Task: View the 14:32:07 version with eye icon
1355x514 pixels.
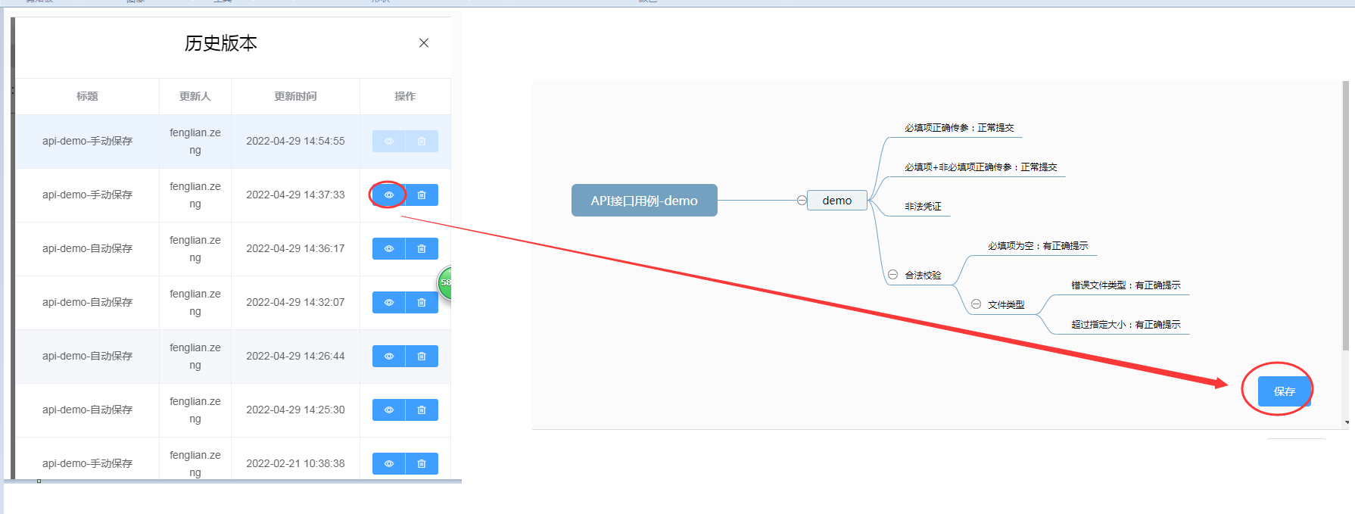Action: point(388,303)
